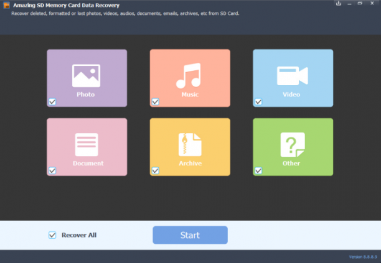The height and width of the screenshot is (263, 381).
Task: Uncheck the Music checkbox
Action: click(156, 102)
